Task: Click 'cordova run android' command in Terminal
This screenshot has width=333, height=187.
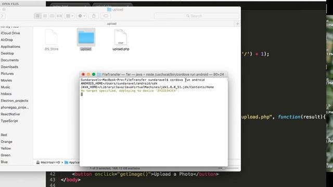Action: click(187, 80)
